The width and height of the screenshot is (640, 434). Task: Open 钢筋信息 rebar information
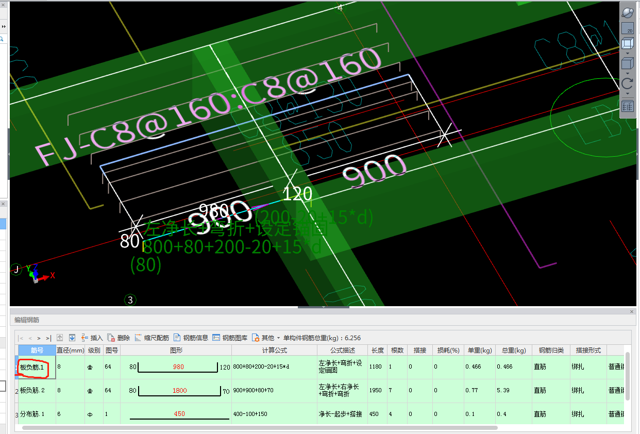[x=191, y=338]
